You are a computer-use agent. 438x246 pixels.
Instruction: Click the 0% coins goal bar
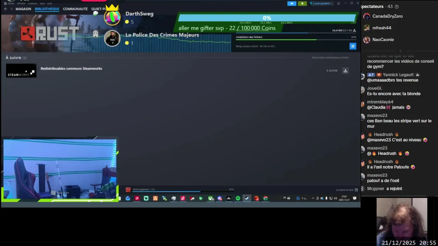(x=267, y=18)
